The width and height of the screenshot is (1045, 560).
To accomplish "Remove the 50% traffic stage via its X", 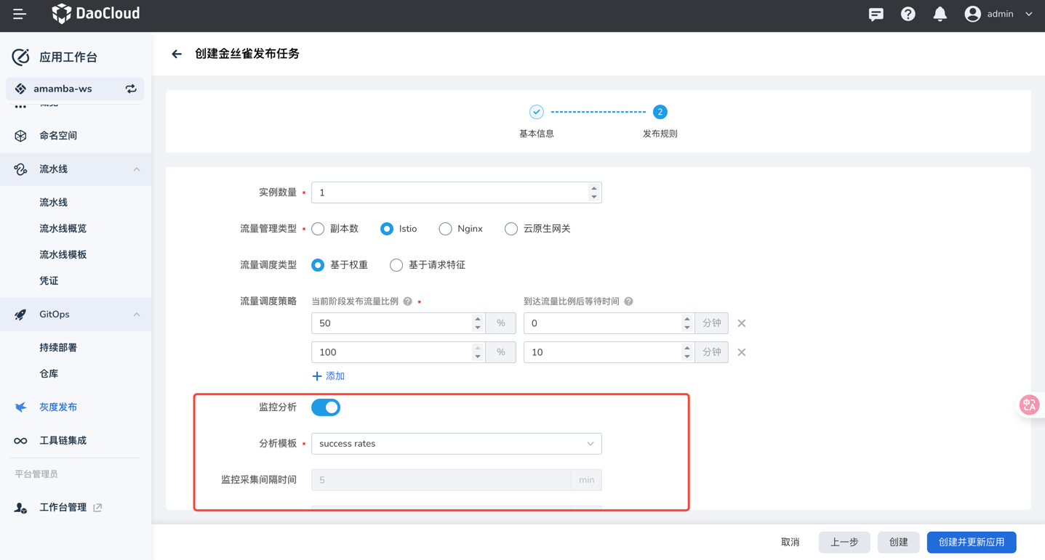I will 741,322.
